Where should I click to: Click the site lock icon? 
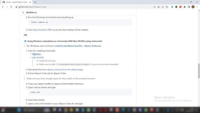click(16, 7)
